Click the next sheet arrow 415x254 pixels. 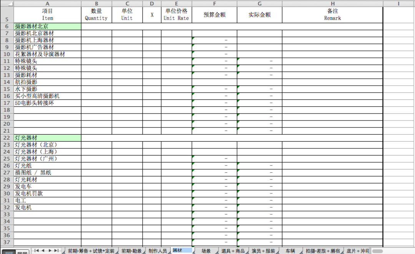(50, 251)
